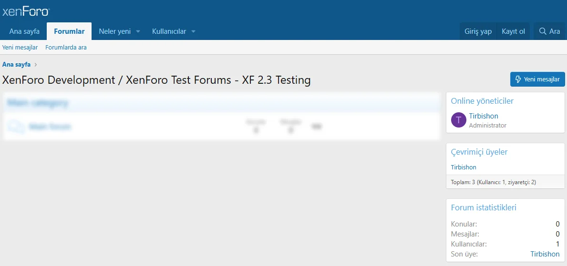The image size is (567, 266).
Task: Open the Kullanıcılar menu item
Action: click(169, 31)
